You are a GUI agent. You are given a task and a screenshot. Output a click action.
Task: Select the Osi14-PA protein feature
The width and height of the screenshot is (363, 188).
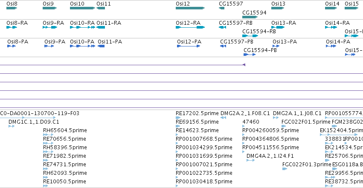(x=331, y=46)
